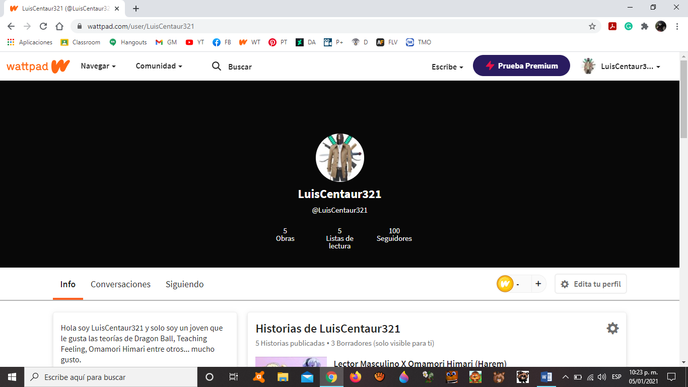Open the YT YouTube bookmark
The image size is (688, 387).
[195, 42]
